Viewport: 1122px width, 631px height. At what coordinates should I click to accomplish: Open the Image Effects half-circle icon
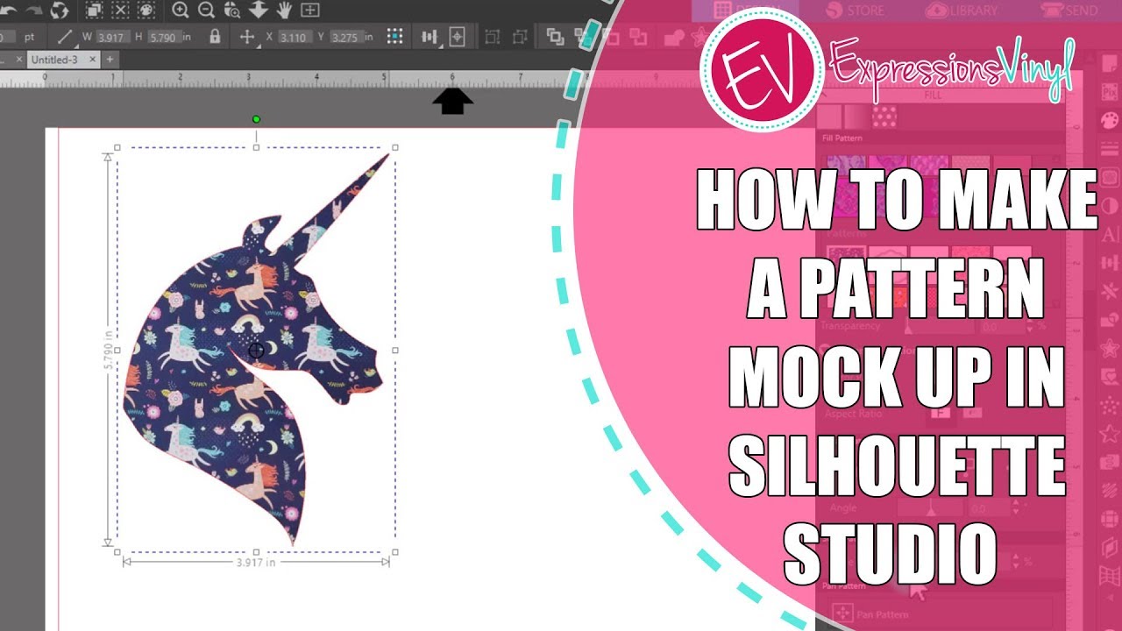(x=1109, y=205)
